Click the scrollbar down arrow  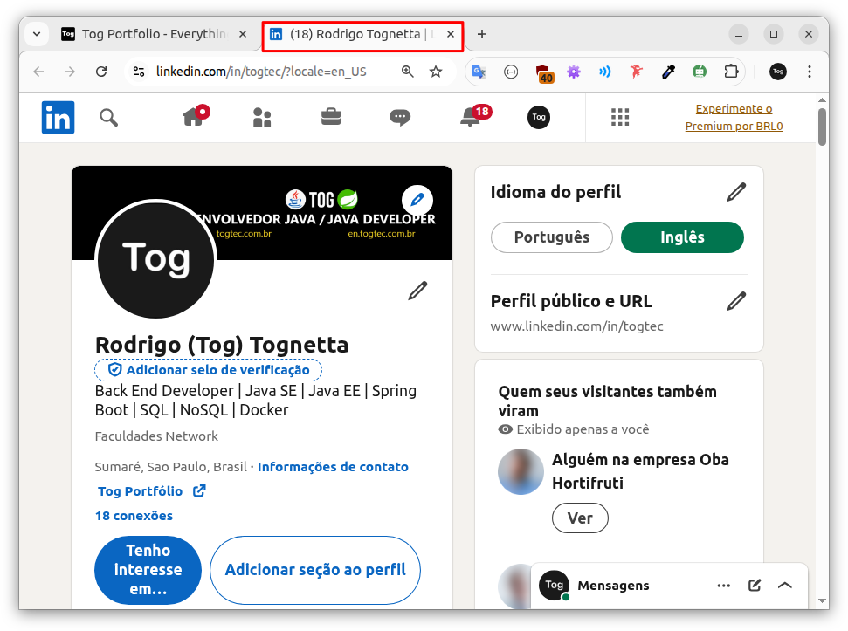(x=822, y=600)
